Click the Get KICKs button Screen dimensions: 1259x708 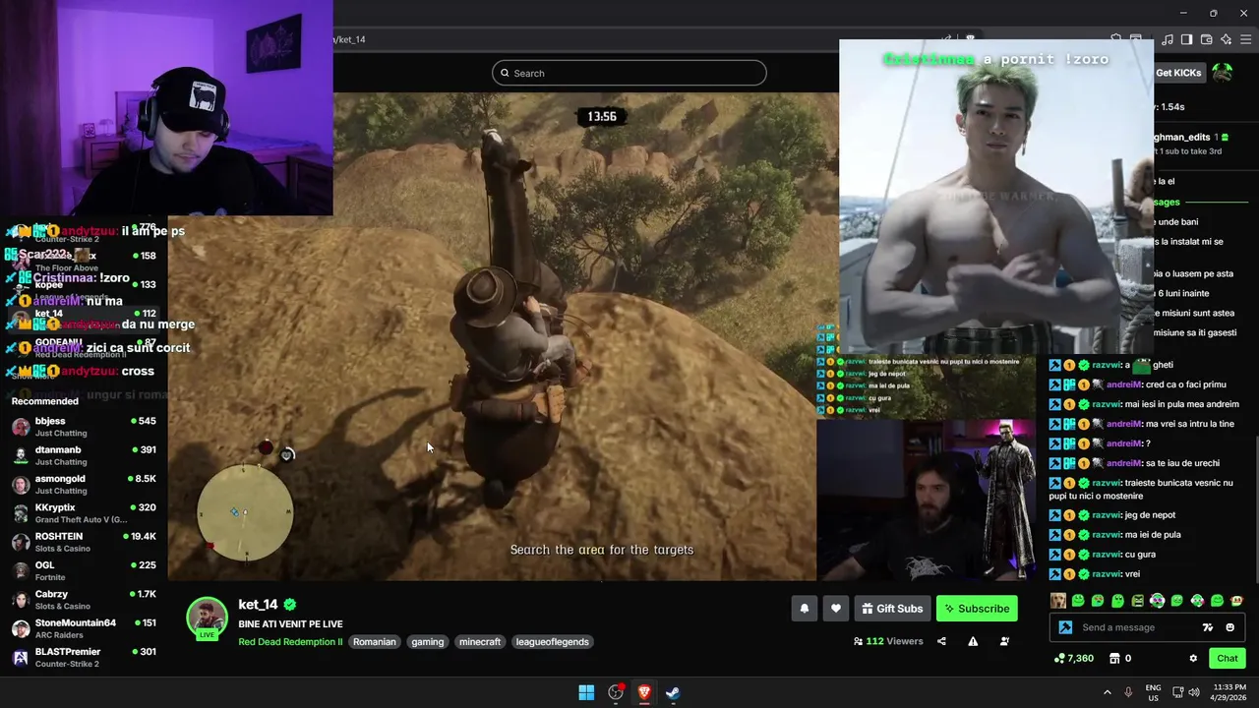1178,73
